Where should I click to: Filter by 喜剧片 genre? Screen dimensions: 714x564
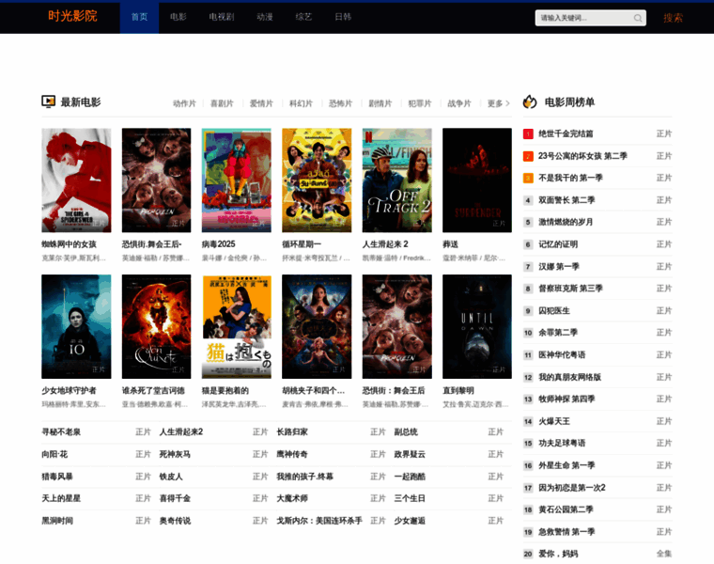tap(222, 103)
